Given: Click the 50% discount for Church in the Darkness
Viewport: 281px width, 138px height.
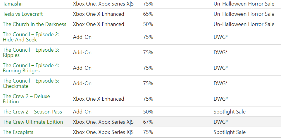Looking at the screenshot, I should point(148,24).
